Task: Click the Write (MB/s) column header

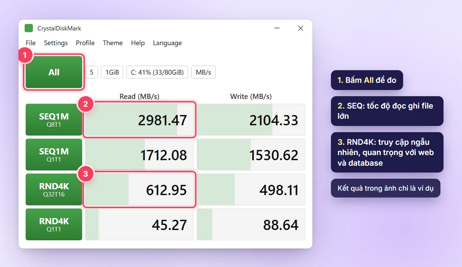Action: click(x=251, y=97)
